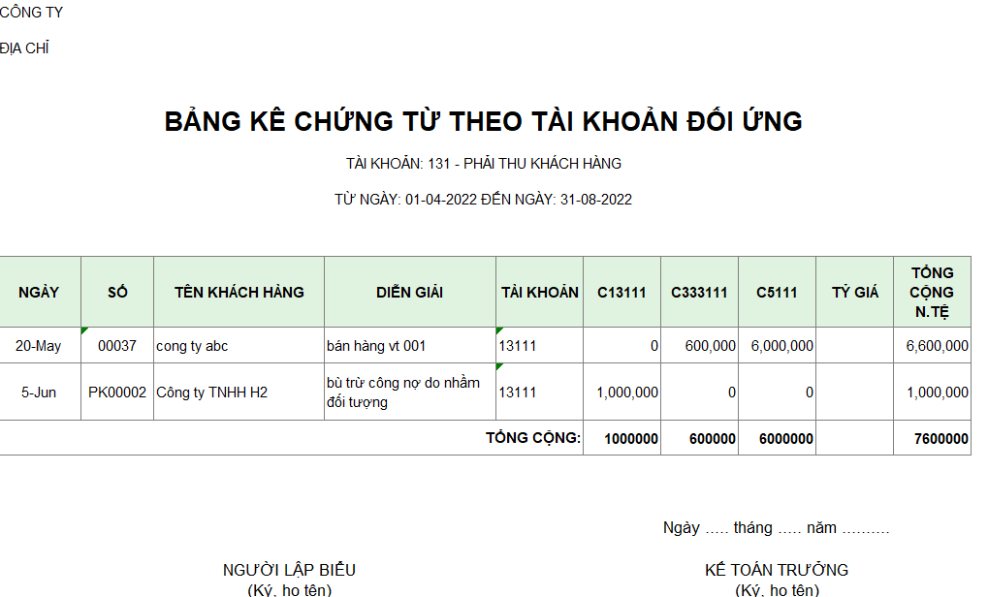Select the empty TỶ GIÁ cell in the 5-Jun row
Viewport: 988px width, 597px height.
854,393
